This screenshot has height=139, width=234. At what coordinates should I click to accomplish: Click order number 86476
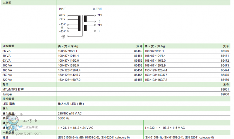225,79
